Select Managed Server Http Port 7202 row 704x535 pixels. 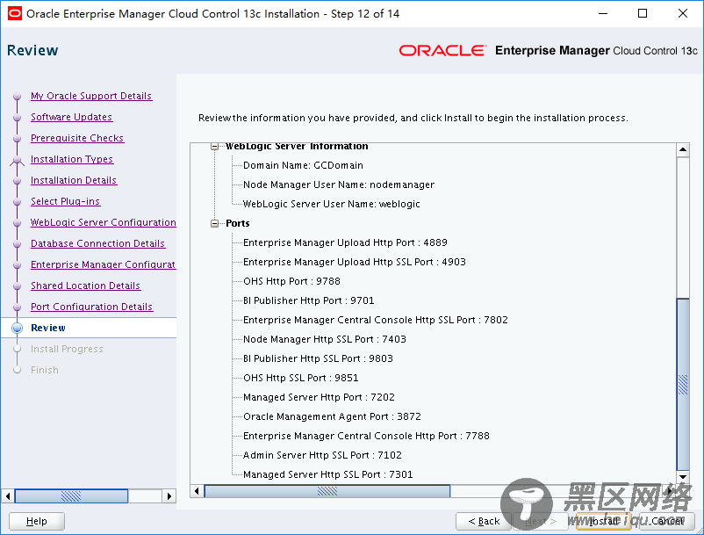pyautogui.click(x=319, y=397)
